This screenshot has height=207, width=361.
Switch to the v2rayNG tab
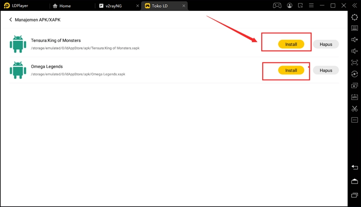coord(111,6)
